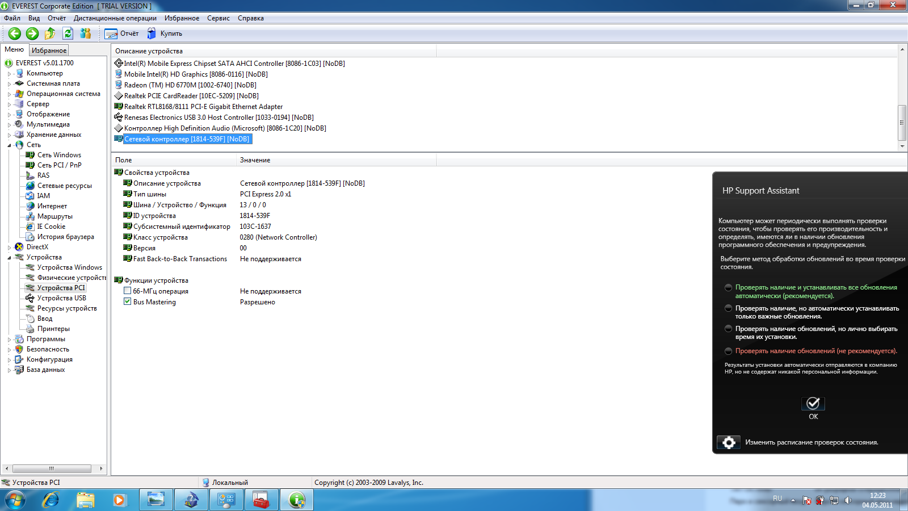Expand the Операционная система tree node

point(10,94)
